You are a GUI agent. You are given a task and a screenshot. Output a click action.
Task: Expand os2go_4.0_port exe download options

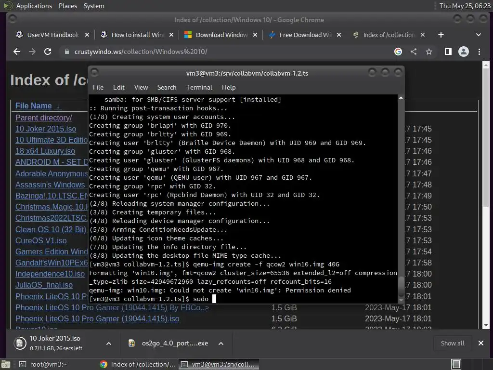coord(221,344)
